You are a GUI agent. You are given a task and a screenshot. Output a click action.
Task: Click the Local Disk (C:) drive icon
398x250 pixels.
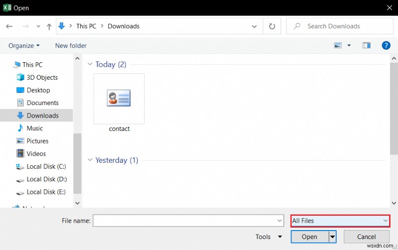click(x=20, y=167)
